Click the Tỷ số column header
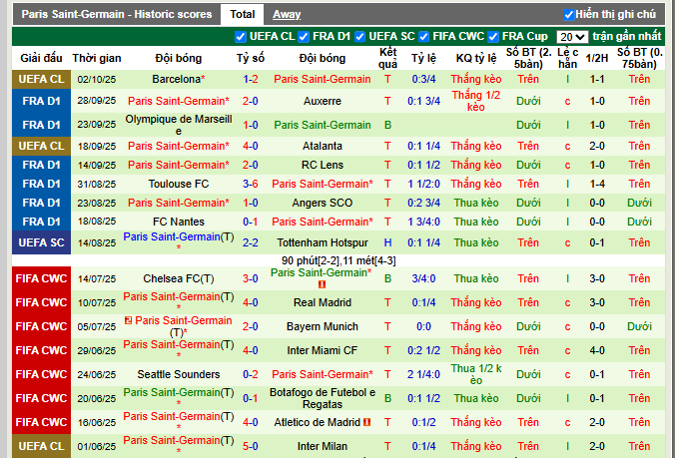 250,58
